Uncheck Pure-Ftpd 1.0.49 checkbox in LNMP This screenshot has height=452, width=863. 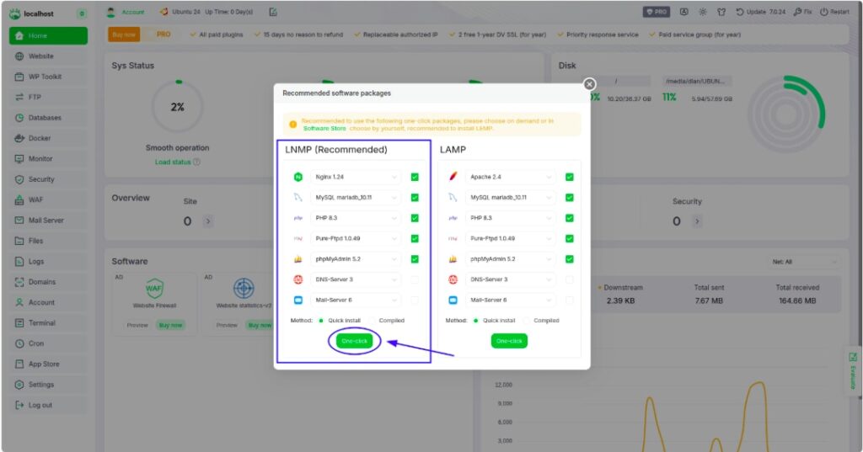click(415, 239)
